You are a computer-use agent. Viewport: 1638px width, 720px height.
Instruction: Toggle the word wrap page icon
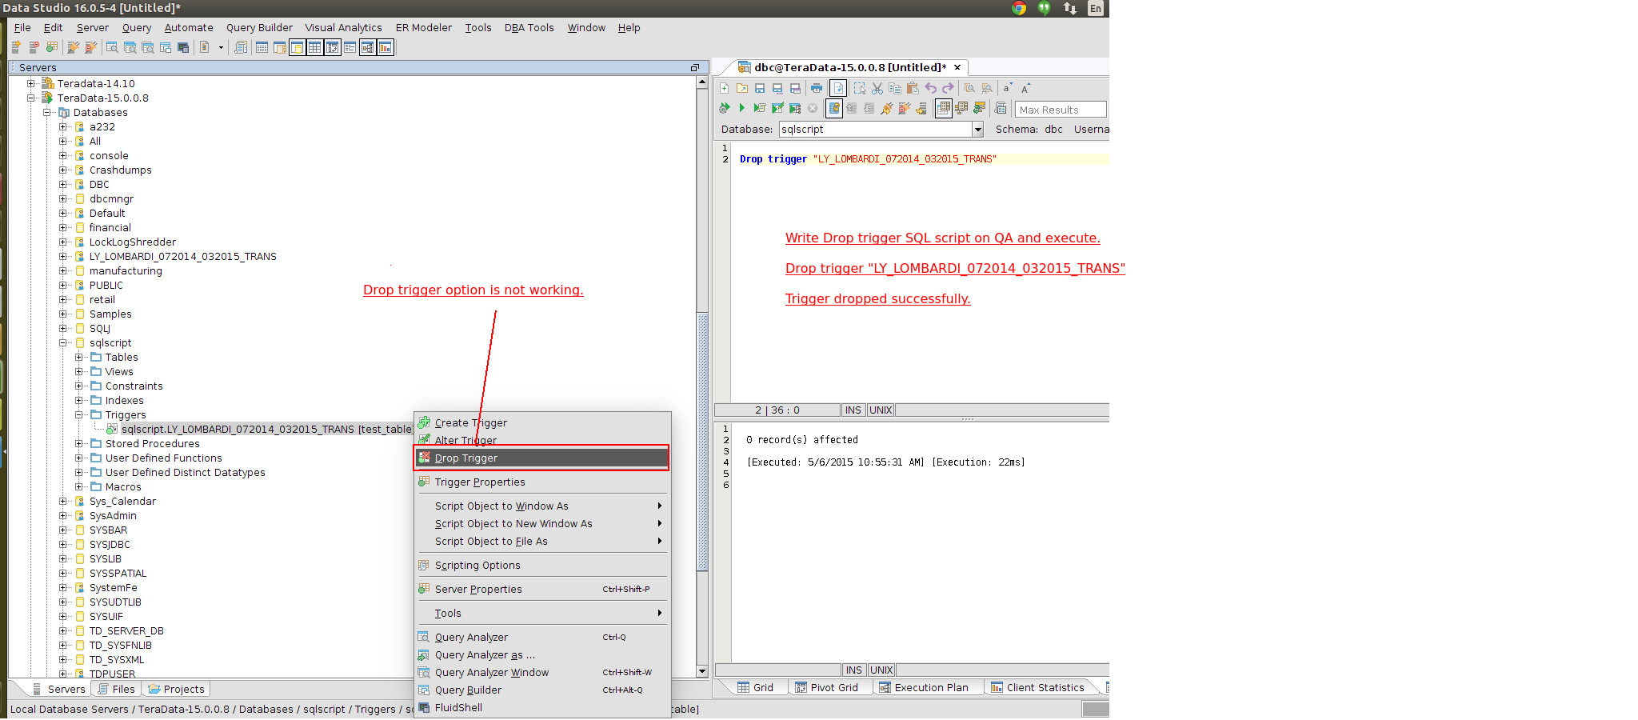point(837,88)
